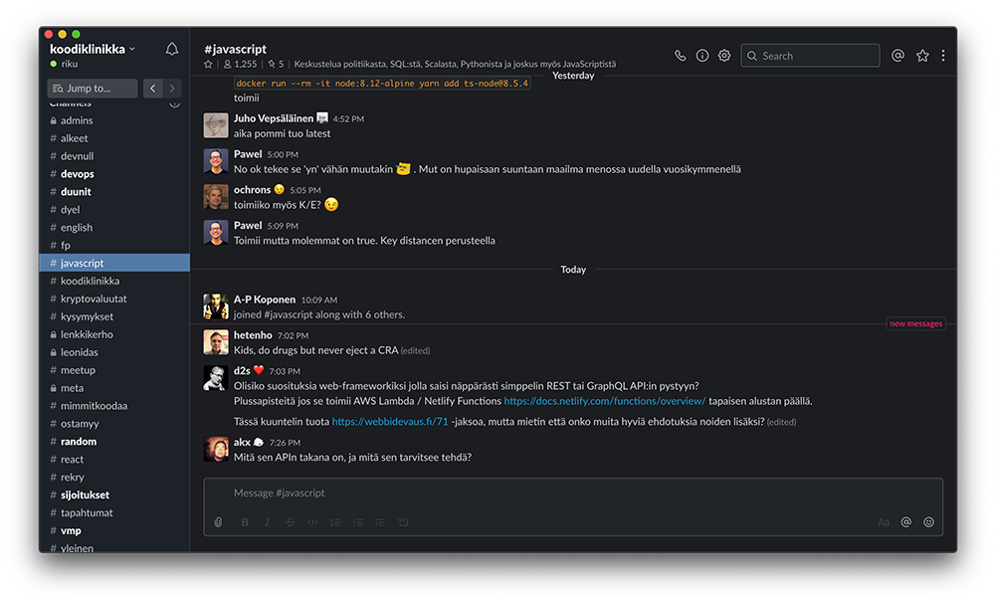Image resolution: width=995 pixels, height=603 pixels.
Task: Start a call with the phone icon
Action: [681, 56]
